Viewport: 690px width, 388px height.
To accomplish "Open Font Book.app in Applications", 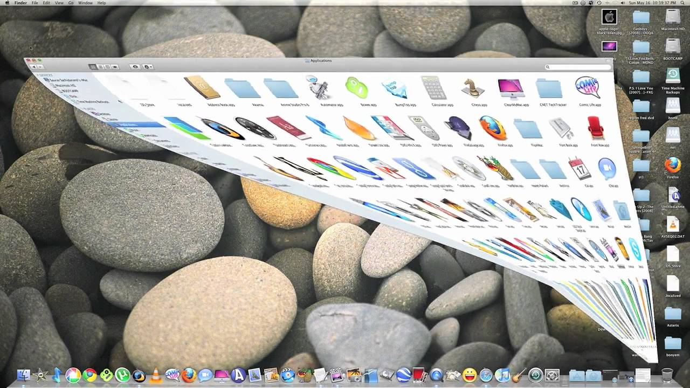I will point(562,129).
